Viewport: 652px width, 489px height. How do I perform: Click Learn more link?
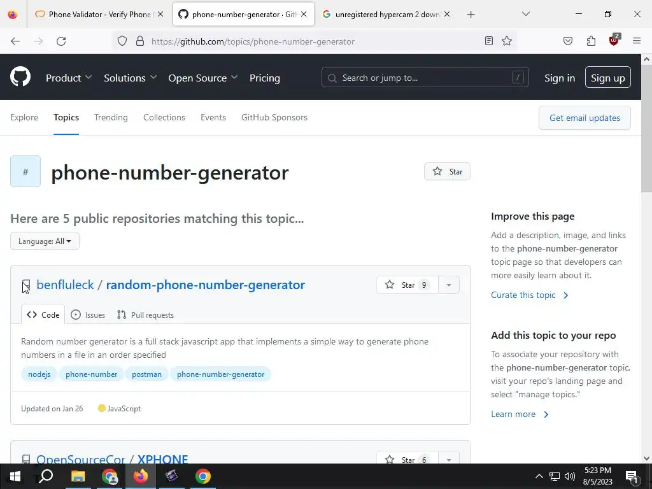point(520,414)
